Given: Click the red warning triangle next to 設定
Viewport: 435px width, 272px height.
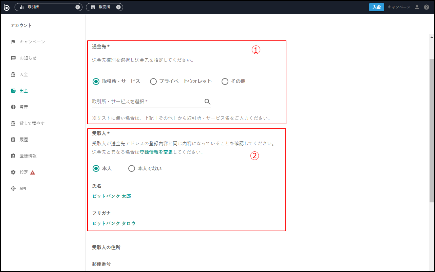Looking at the screenshot, I should click(x=33, y=172).
